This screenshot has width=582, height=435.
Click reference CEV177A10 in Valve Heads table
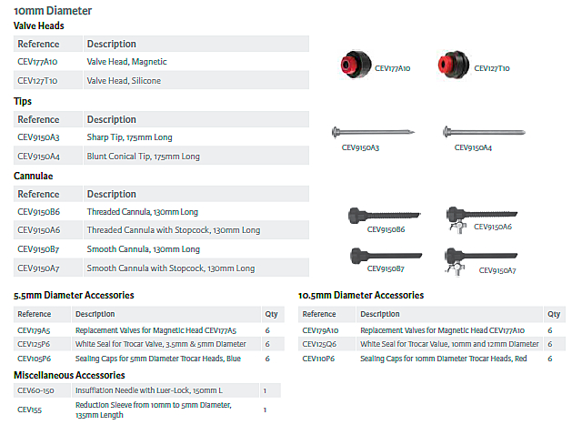point(37,62)
